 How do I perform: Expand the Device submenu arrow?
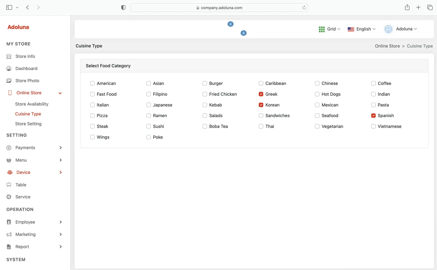pyautogui.click(x=61, y=172)
